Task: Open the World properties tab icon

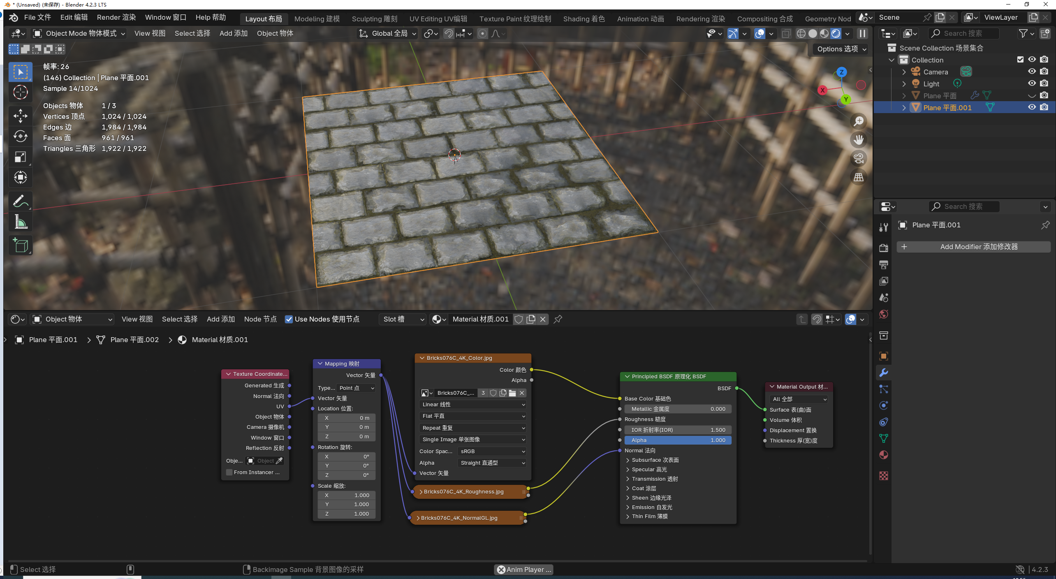Action: [883, 314]
